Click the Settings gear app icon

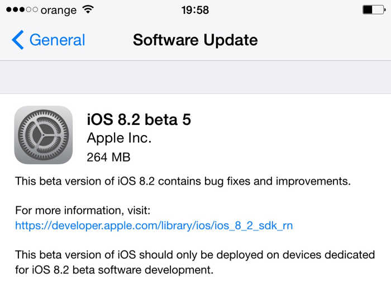pyautogui.click(x=43, y=135)
